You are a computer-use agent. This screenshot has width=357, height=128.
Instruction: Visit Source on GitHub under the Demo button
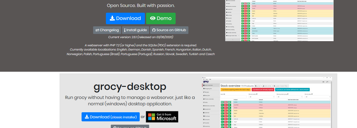[x=169, y=30]
